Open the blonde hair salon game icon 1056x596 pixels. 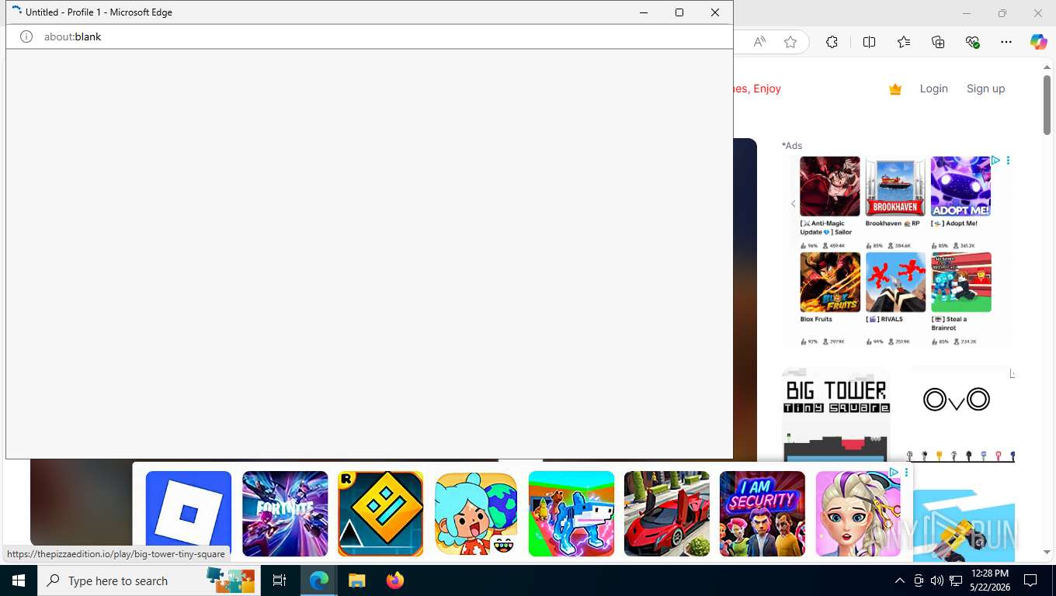point(858,514)
